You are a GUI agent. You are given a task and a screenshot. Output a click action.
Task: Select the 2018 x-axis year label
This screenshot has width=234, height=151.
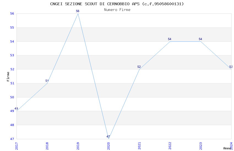47,146
